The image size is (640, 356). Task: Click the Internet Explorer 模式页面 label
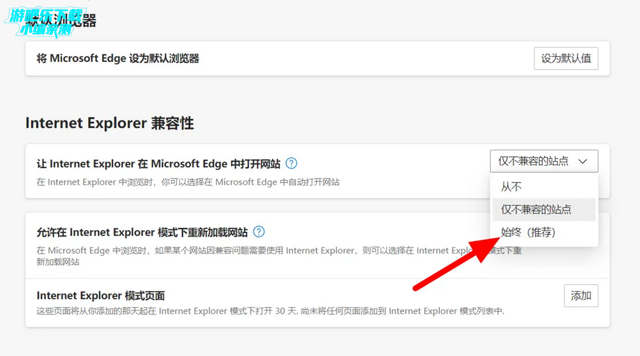click(x=100, y=296)
